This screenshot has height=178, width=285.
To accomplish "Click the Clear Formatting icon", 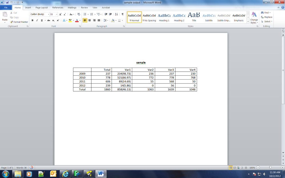I will click(x=79, y=14).
